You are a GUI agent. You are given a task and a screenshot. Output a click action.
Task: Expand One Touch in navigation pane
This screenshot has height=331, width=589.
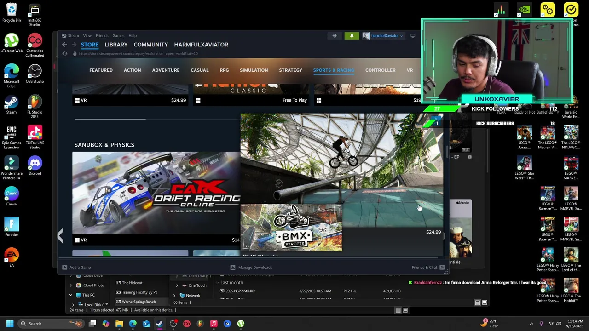[177, 285]
